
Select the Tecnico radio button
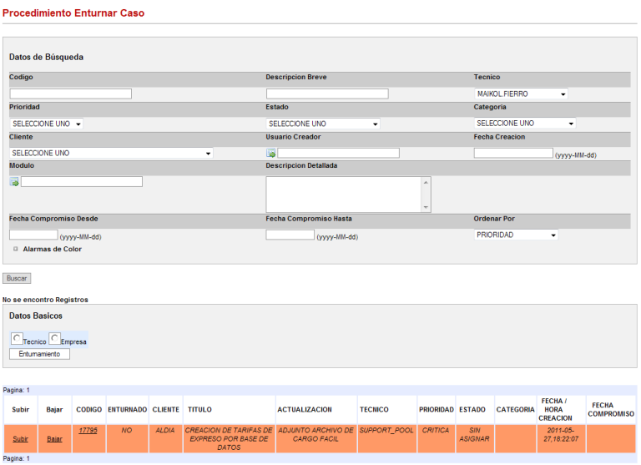pos(18,338)
